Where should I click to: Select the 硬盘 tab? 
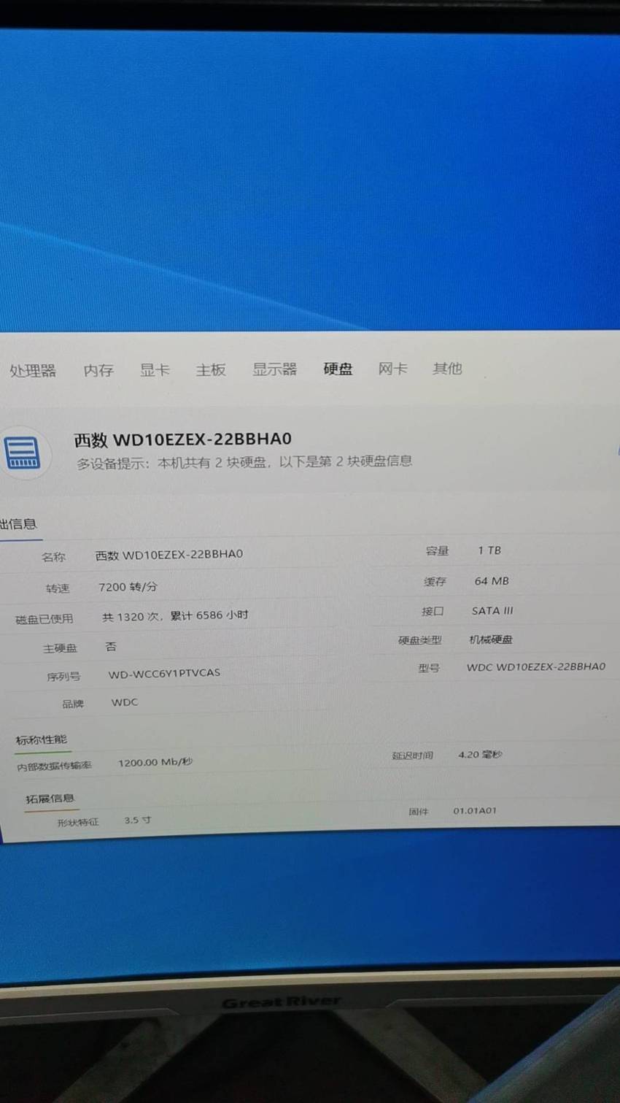pyautogui.click(x=338, y=369)
